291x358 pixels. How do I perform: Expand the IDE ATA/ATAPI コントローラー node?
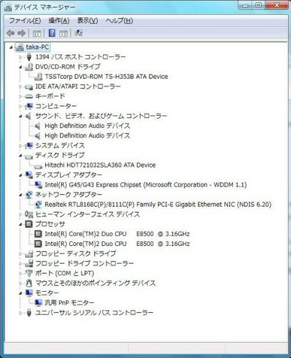pyautogui.click(x=20, y=87)
